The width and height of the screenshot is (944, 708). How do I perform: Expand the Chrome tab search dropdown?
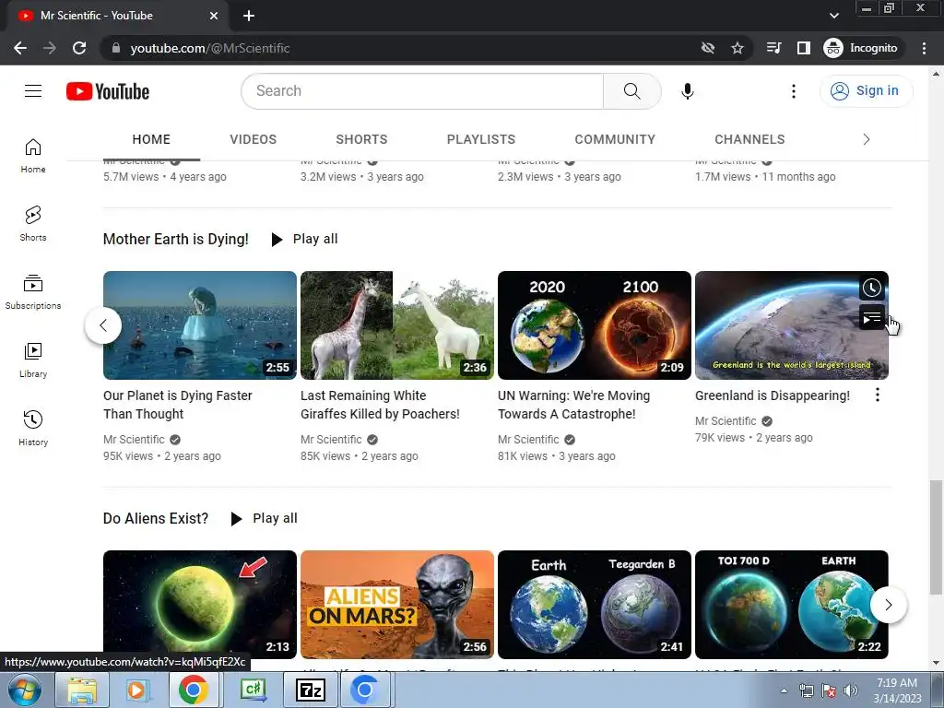coord(833,16)
